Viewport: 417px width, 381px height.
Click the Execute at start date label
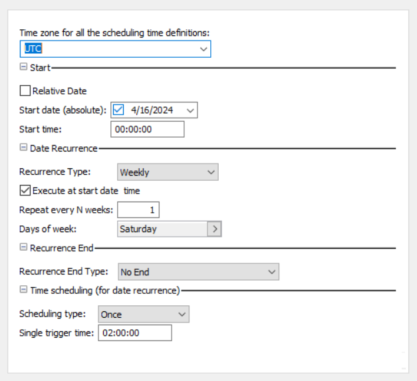coord(75,191)
